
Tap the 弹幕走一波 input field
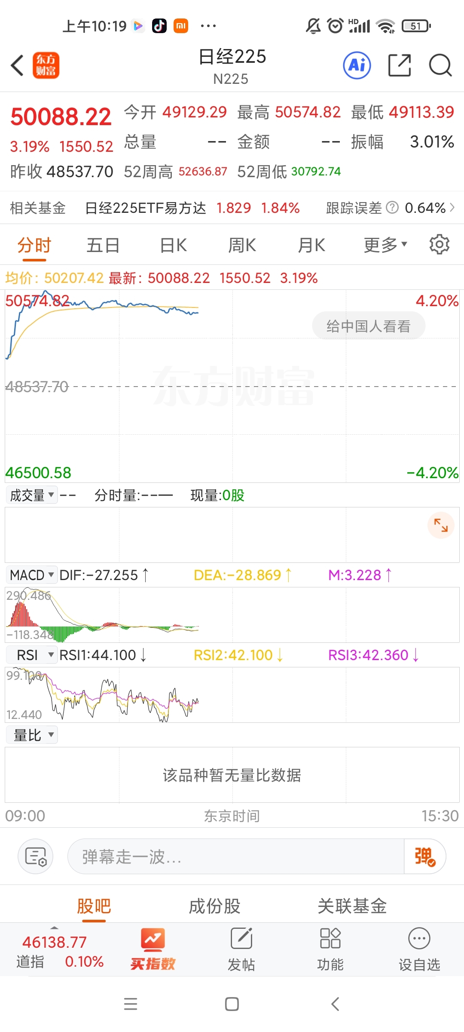[235, 856]
